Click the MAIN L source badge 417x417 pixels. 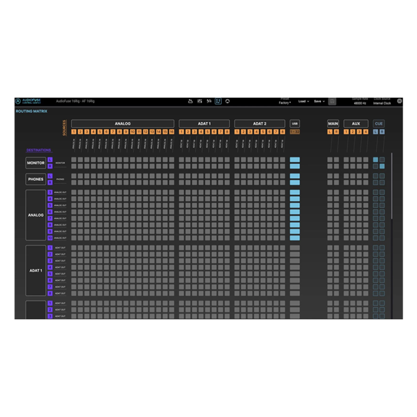330,132
